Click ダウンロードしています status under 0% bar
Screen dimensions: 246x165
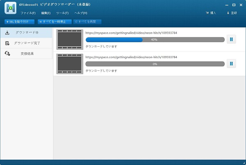coord(101,71)
